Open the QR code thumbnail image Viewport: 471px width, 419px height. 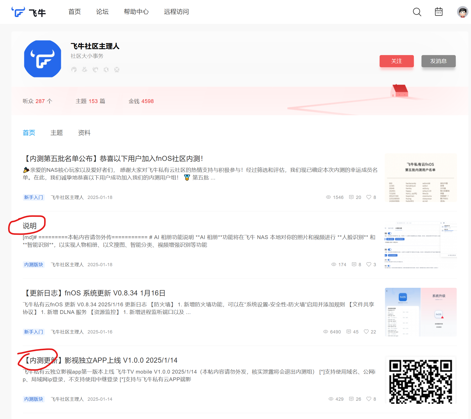(421, 380)
